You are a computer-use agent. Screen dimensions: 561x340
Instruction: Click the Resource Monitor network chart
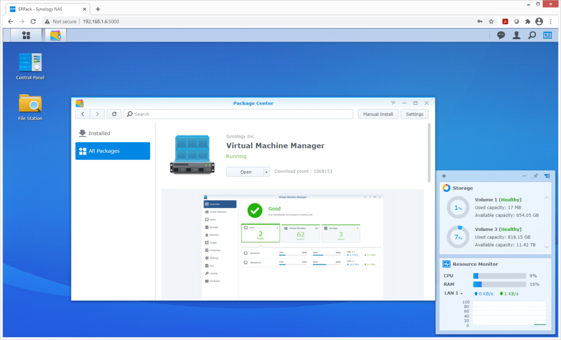(x=509, y=314)
